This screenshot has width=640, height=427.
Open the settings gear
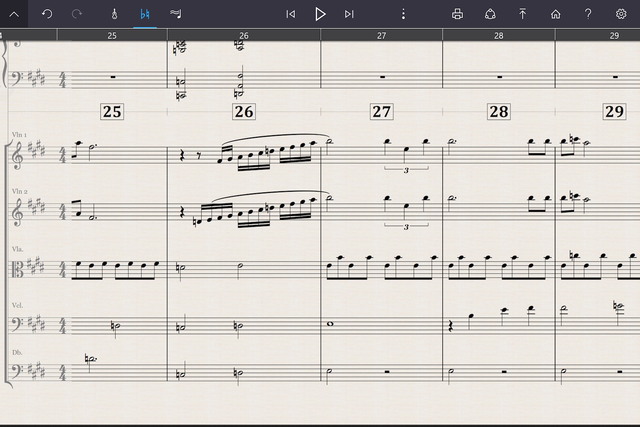coord(621,14)
